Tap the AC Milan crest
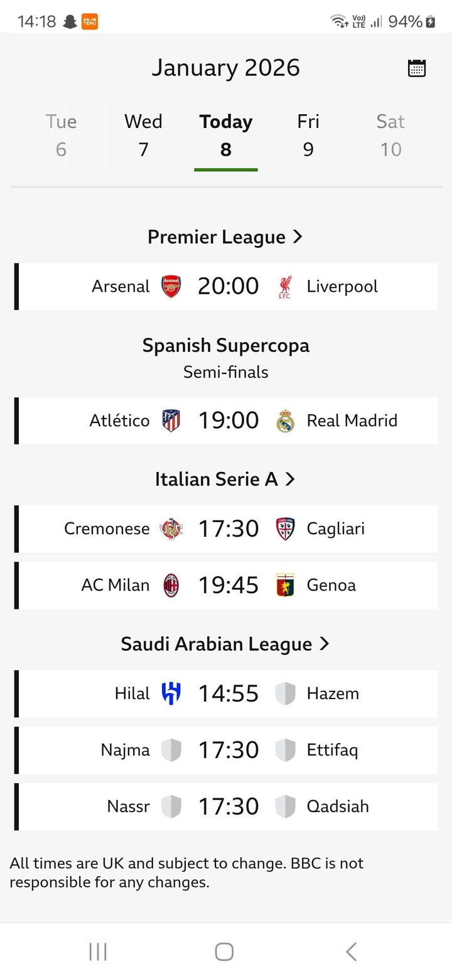This screenshot has height=979, width=452. 171,585
